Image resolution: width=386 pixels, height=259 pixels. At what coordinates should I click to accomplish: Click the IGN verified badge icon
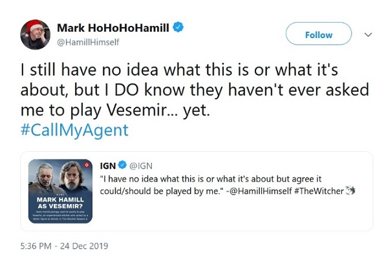[x=122, y=165]
